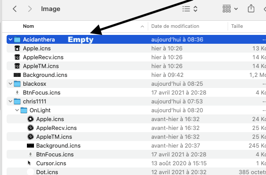Go back with the left chevron button
The width and height of the screenshot is (266, 175).
15,9
